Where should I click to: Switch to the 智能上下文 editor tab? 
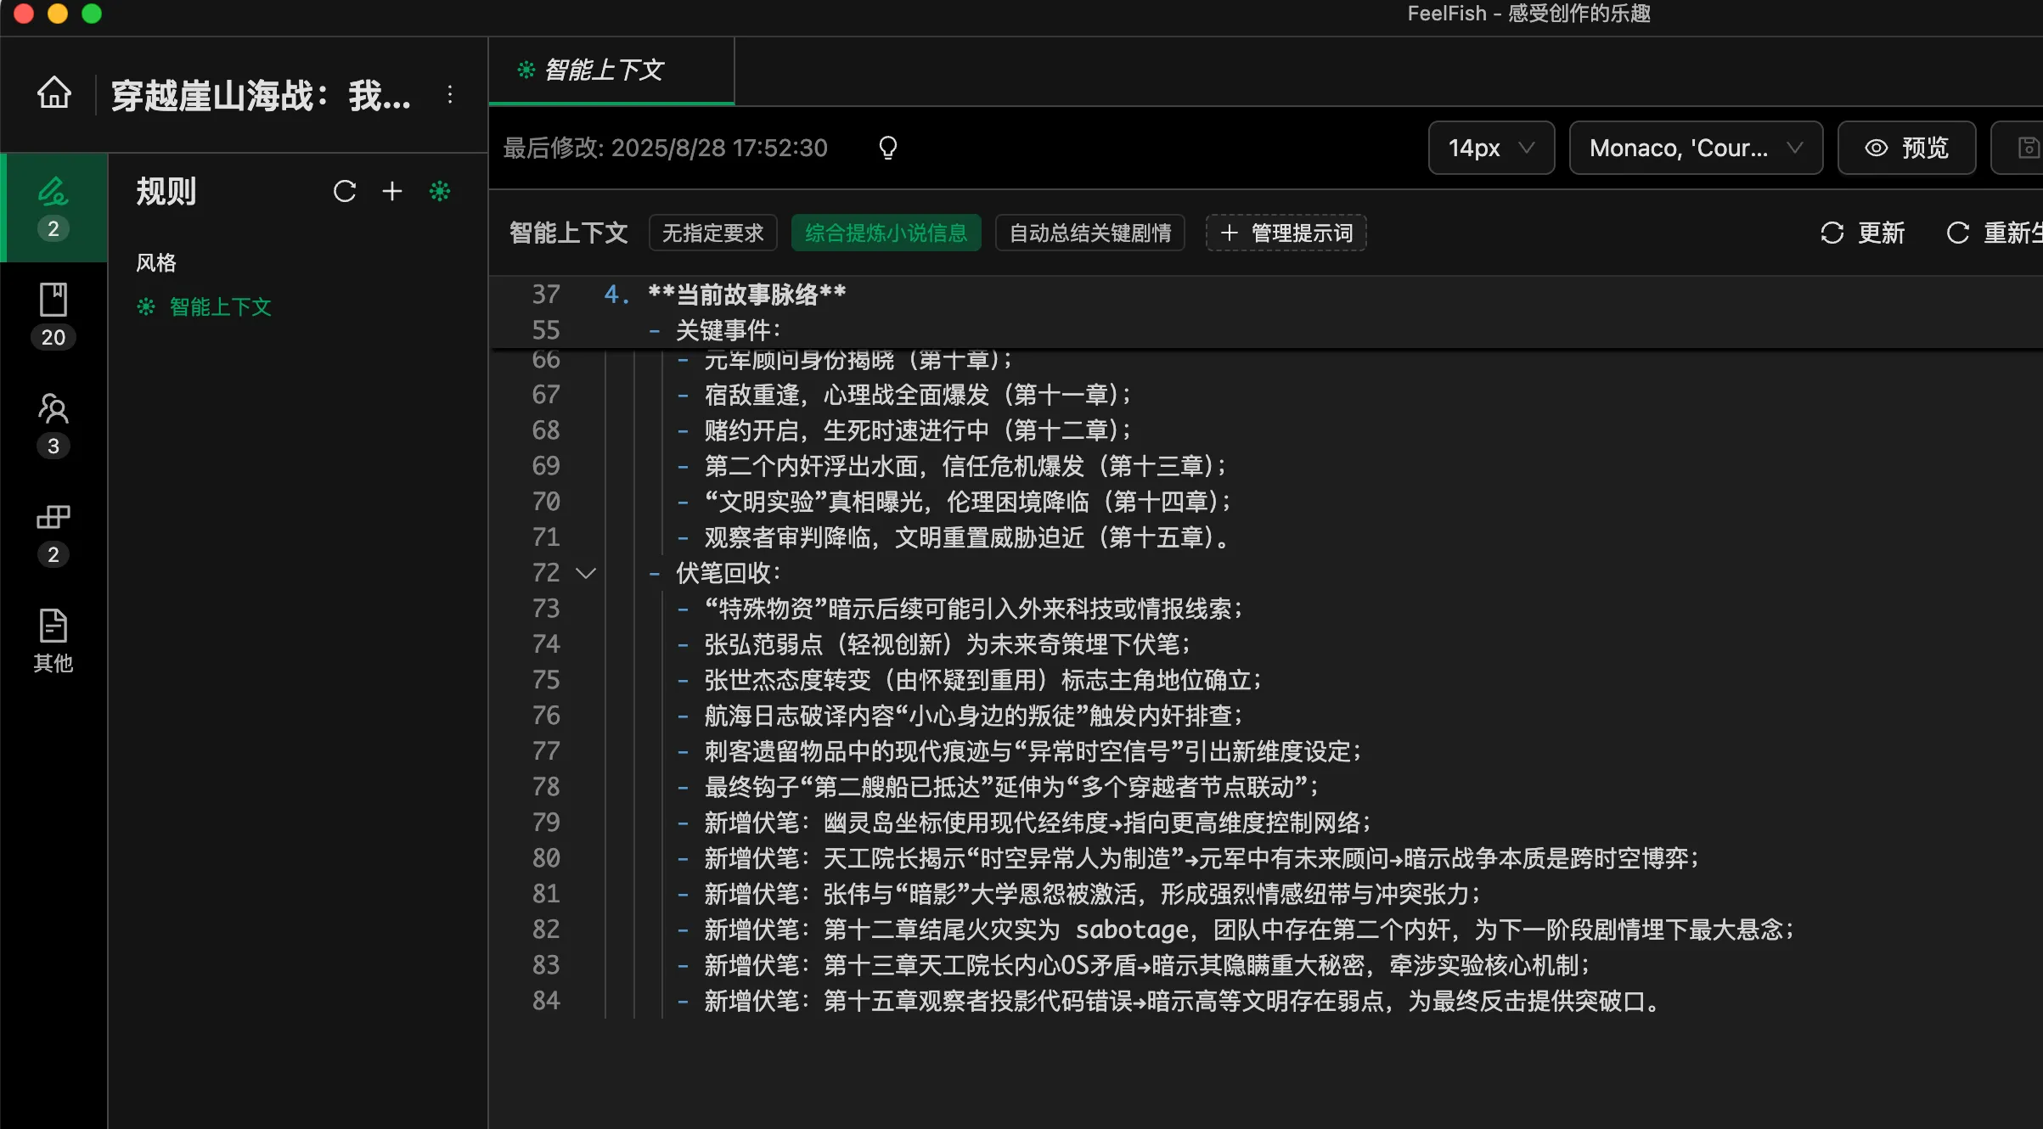pos(603,70)
